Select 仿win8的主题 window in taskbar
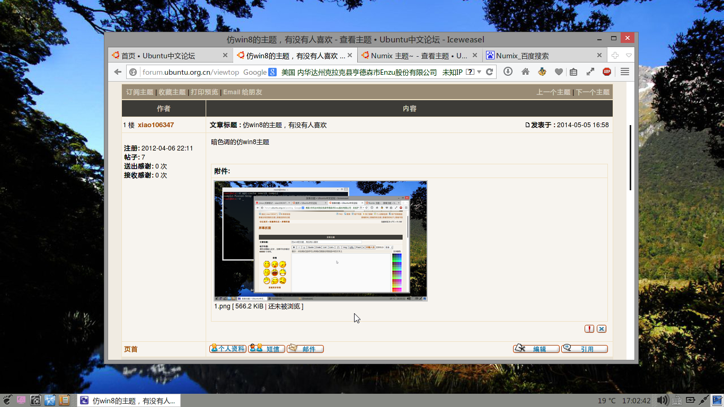 (x=129, y=401)
